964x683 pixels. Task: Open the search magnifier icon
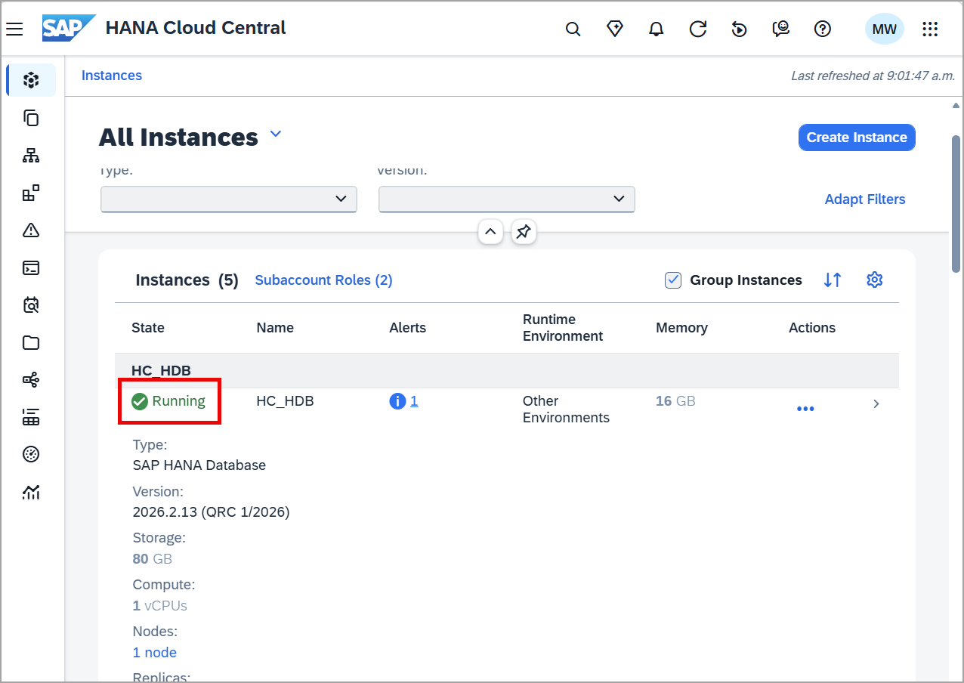pos(573,29)
